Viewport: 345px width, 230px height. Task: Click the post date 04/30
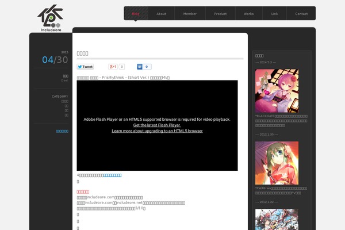click(55, 60)
